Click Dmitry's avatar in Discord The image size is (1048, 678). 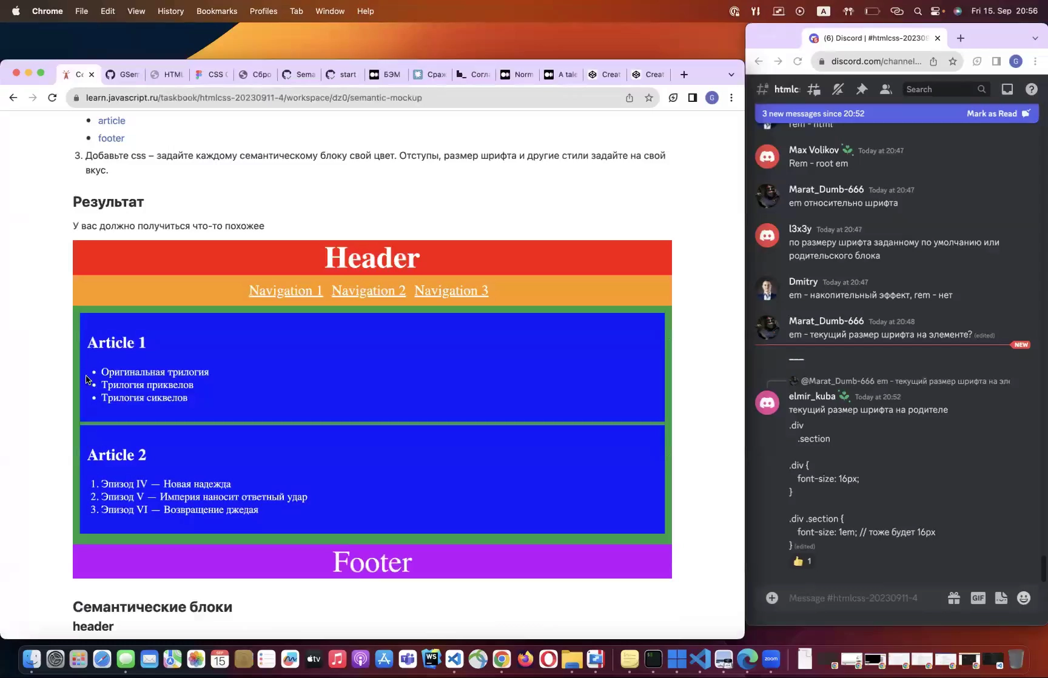[767, 289]
